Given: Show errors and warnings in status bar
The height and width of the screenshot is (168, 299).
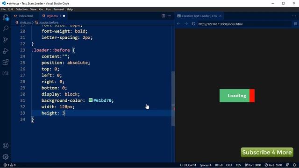Looking at the screenshot, I should [9, 165].
